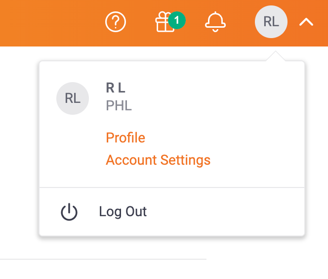Click the divider line above Log Out
The image size is (328, 279).
[x=172, y=187]
